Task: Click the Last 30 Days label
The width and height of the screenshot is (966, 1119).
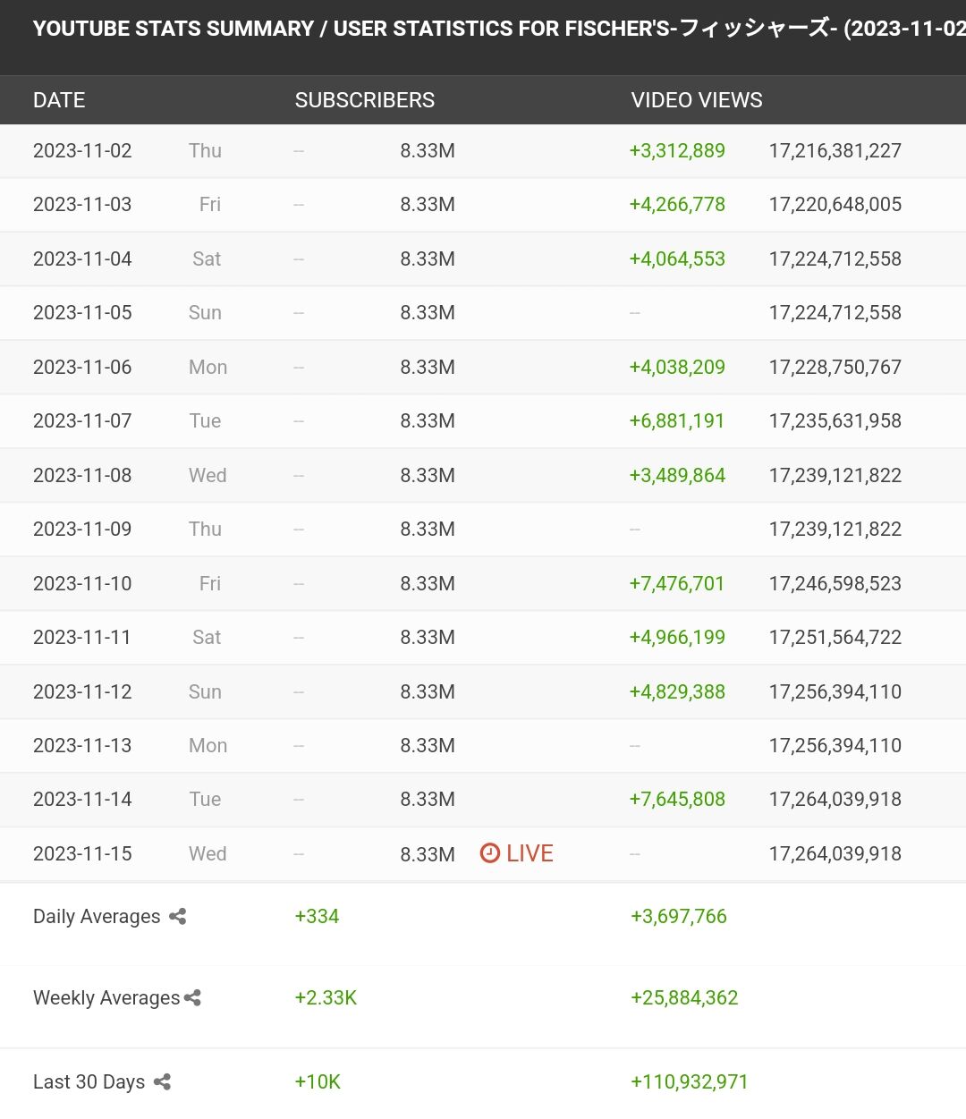Action: (89, 1081)
